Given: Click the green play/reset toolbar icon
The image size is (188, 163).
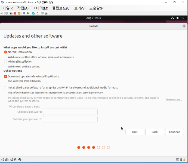Looking at the screenshot, I should 28,13.
